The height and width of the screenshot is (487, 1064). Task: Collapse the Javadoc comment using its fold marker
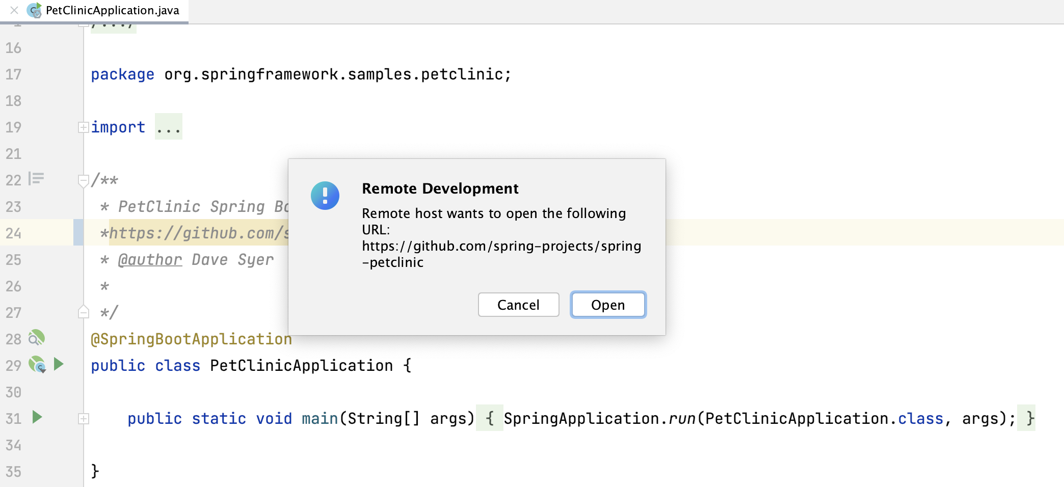(x=83, y=181)
